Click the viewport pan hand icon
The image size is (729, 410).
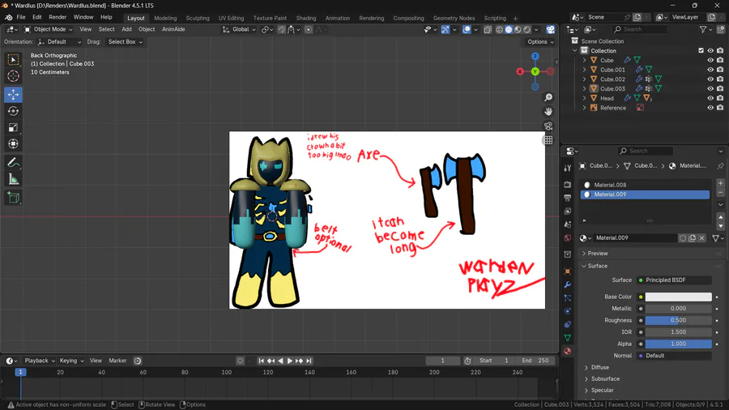(x=548, y=112)
